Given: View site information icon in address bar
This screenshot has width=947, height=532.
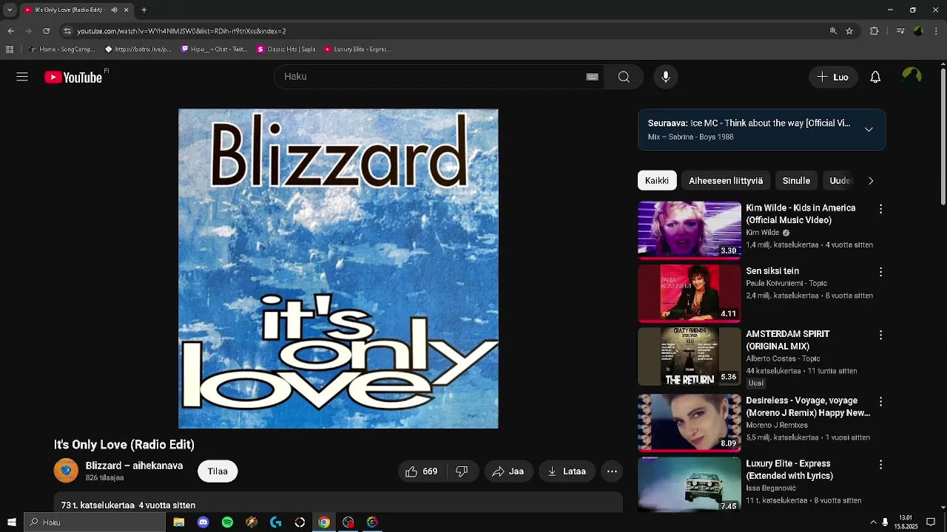Looking at the screenshot, I should [x=67, y=31].
